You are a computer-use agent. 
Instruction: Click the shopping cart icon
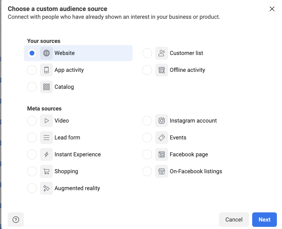pos(46,171)
